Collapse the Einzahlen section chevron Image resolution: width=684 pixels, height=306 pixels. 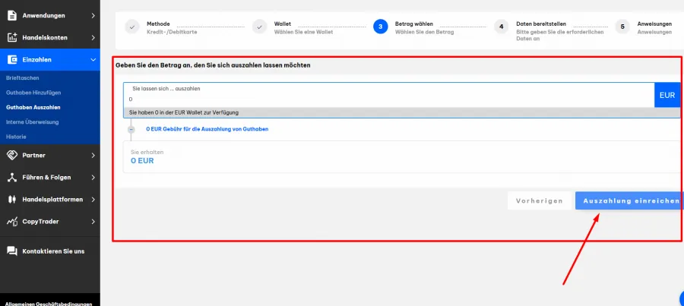coord(93,59)
